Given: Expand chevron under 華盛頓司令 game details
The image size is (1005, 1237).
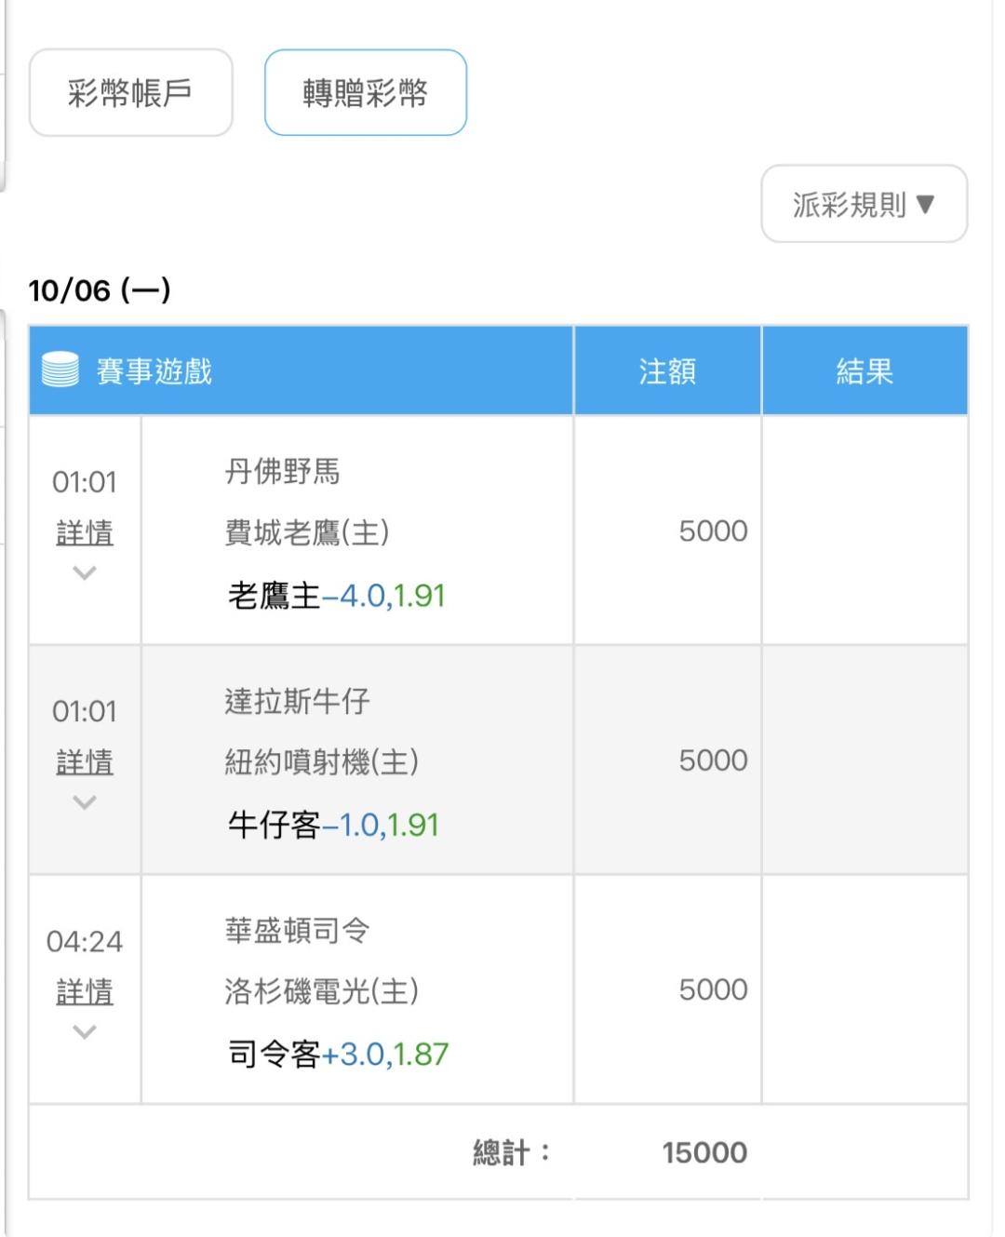Looking at the screenshot, I should 85,1031.
